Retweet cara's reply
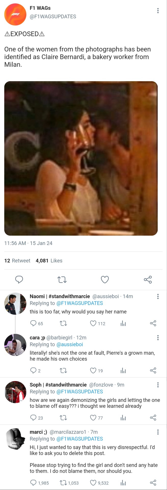This screenshot has height=490, width=167. [63, 371]
